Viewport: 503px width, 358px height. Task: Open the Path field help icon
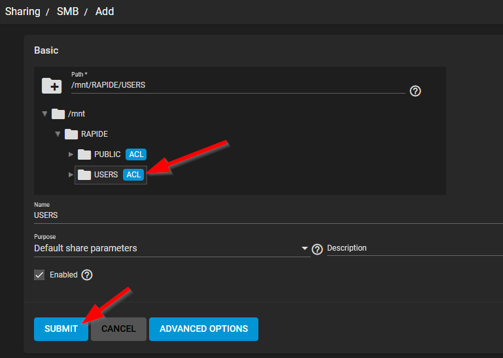[x=415, y=91]
